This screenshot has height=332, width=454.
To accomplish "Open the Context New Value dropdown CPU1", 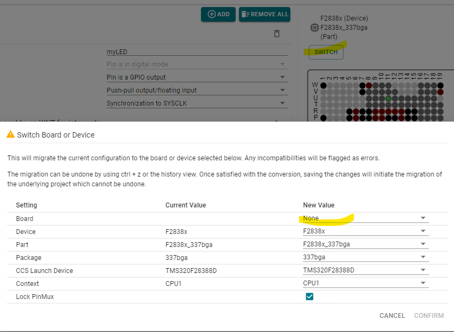I will 366,283.
